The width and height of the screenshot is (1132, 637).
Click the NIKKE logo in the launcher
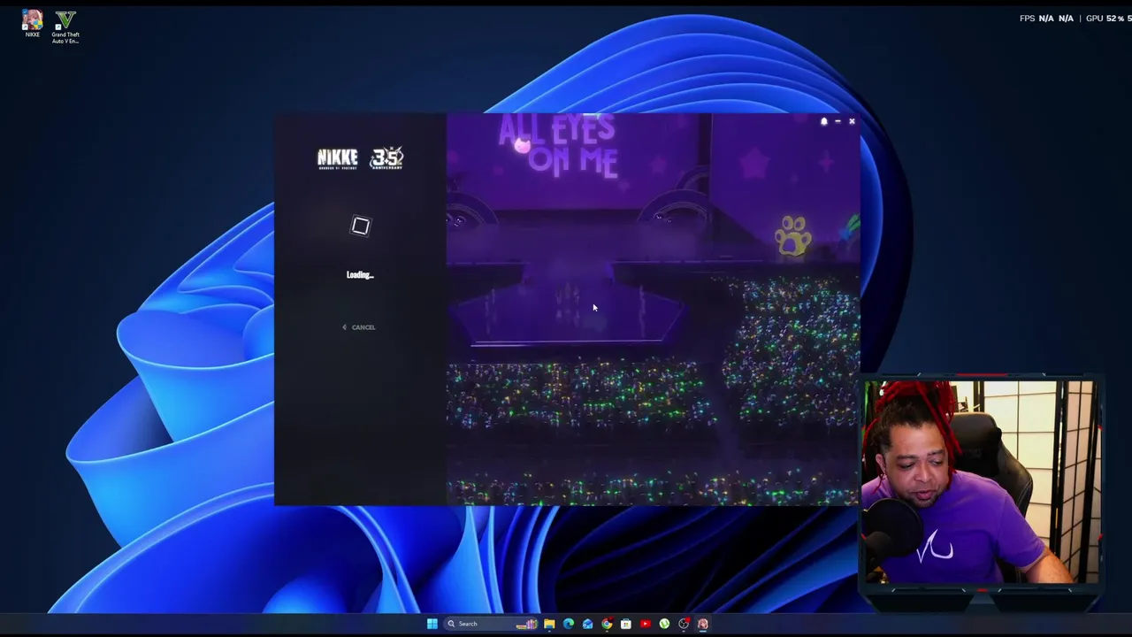point(338,158)
